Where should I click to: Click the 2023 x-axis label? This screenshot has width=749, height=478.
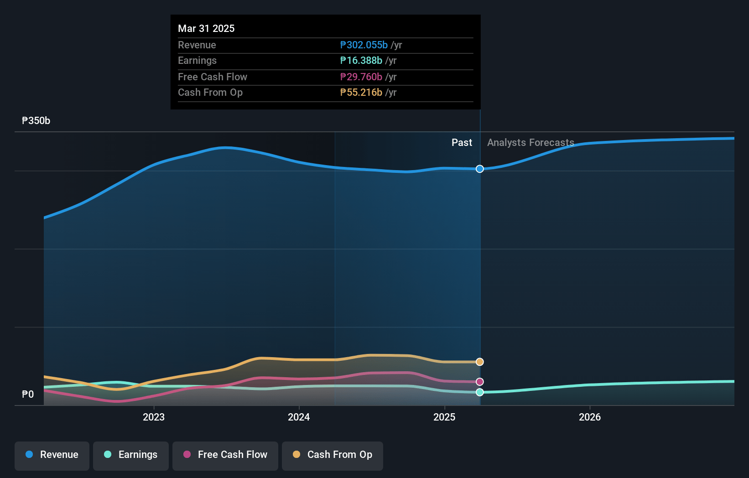pos(154,417)
